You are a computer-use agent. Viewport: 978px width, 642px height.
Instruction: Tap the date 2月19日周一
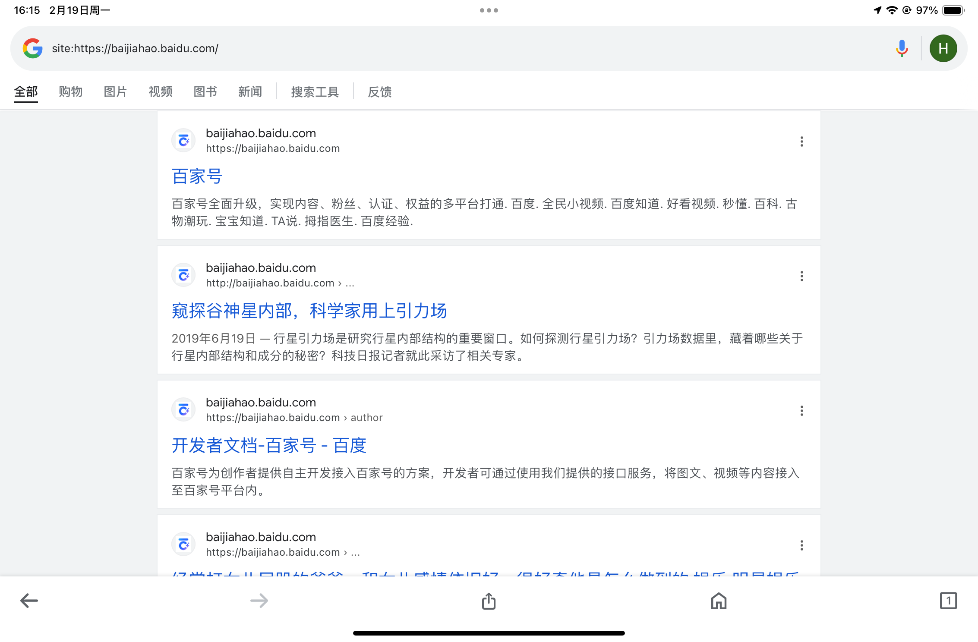click(80, 10)
